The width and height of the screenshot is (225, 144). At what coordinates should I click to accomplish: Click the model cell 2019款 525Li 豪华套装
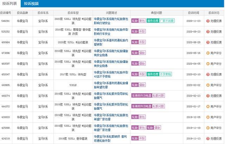(x=73, y=138)
